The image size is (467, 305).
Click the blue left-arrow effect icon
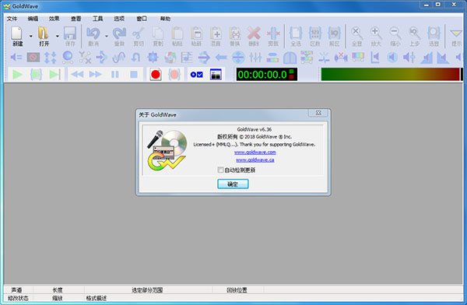coord(221,58)
